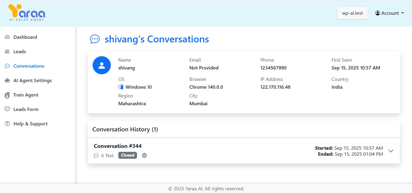This screenshot has height=193, width=412.
Task: Click the Windows 10 text
Action: point(139,87)
